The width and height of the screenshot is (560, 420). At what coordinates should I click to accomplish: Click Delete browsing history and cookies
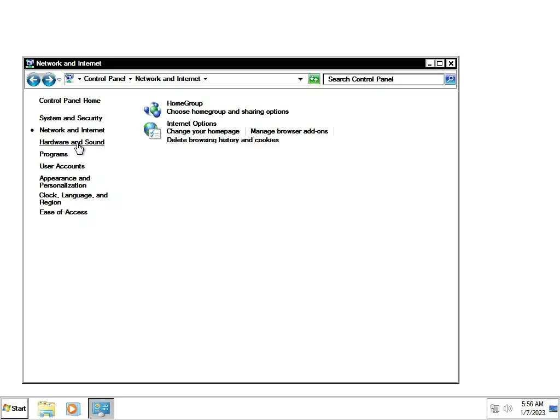pyautogui.click(x=223, y=140)
